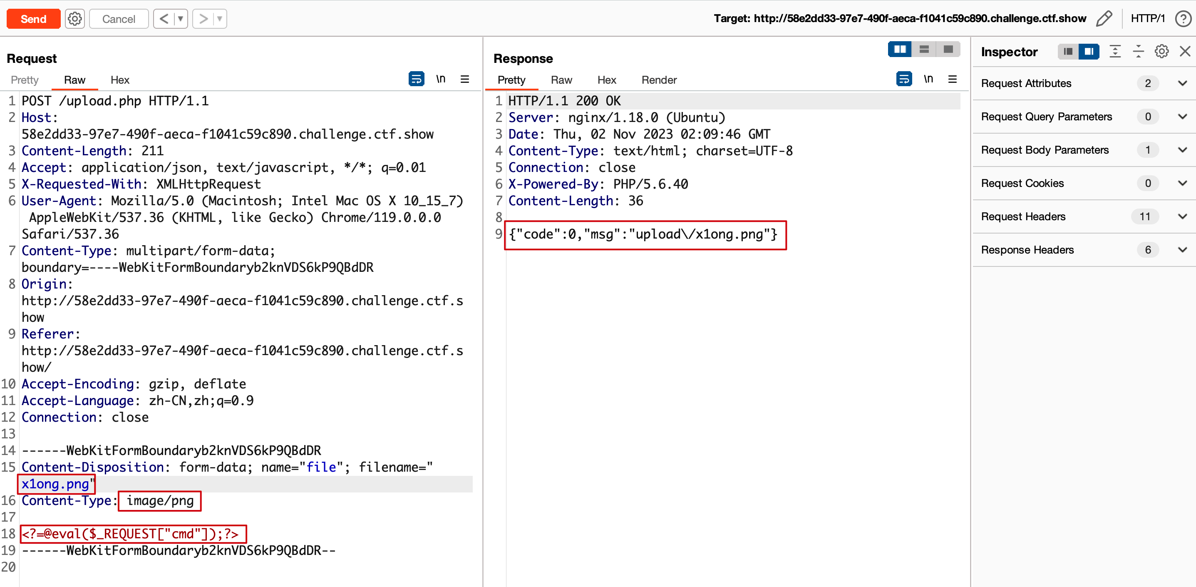Open the back history dropdown arrow
Image resolution: width=1196 pixels, height=587 pixels.
coord(181,19)
